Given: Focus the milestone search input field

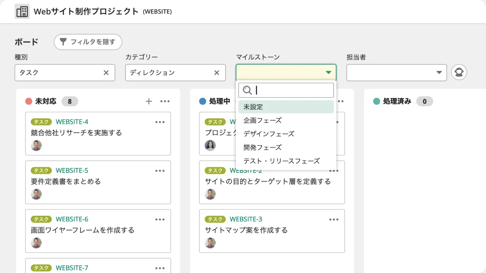Looking at the screenshot, I should [286, 90].
